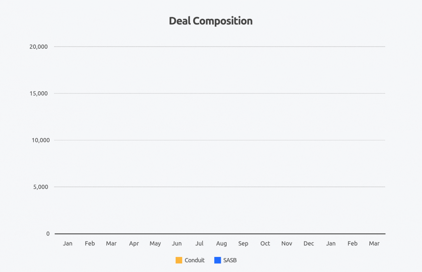Click the orange Conduit legend swatch
This screenshot has width=422, height=272.
[179, 260]
